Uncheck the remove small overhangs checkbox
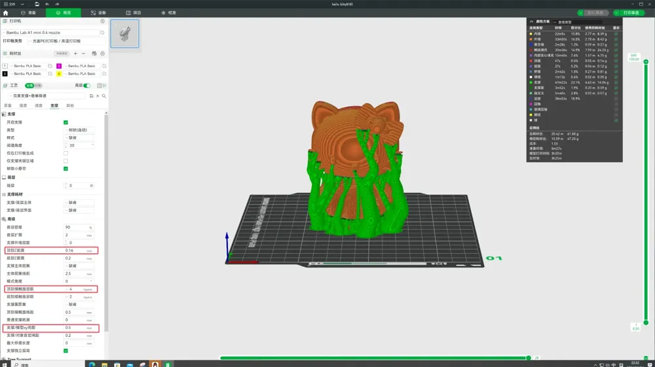 pos(65,169)
